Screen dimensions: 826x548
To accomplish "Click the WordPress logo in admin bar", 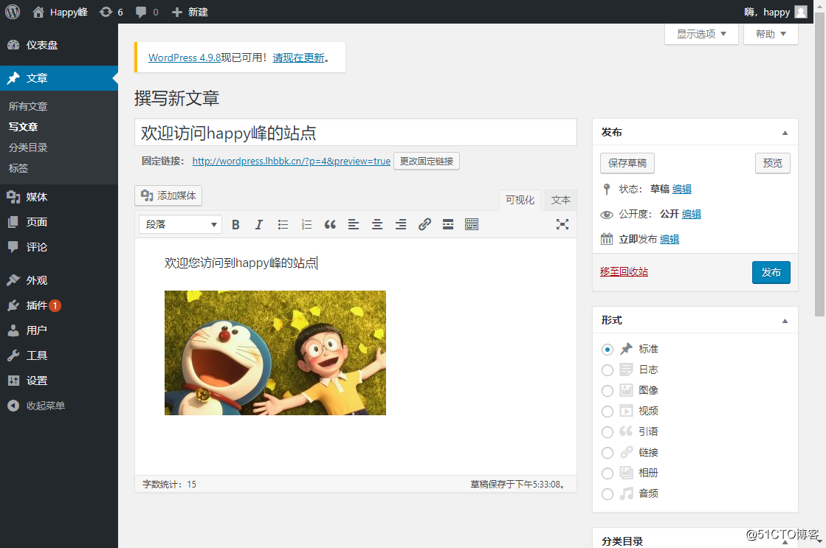I will pyautogui.click(x=12, y=12).
